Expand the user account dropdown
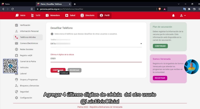The width and height of the screenshot is (200, 109). [183, 15]
